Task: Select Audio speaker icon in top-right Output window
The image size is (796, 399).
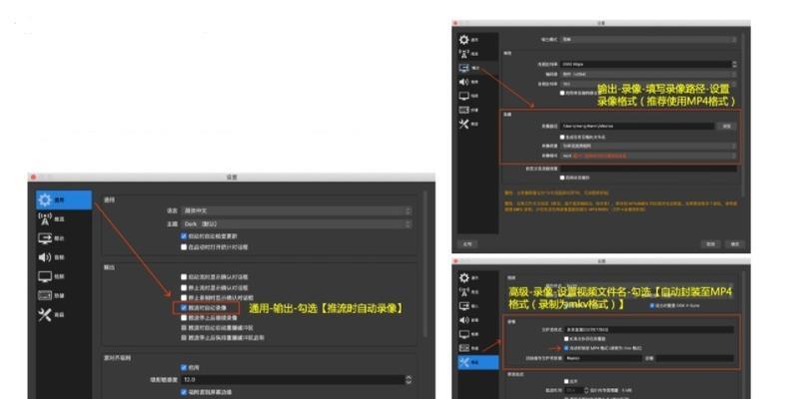Action: [x=464, y=82]
